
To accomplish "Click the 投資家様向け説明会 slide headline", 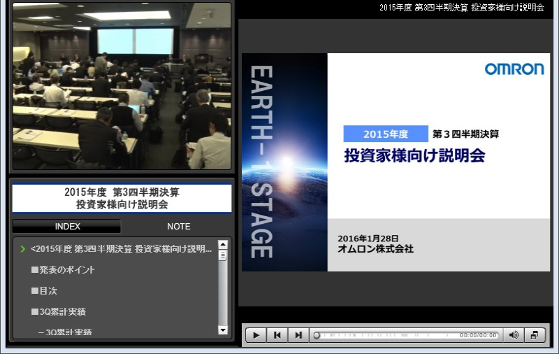I will coord(414,155).
